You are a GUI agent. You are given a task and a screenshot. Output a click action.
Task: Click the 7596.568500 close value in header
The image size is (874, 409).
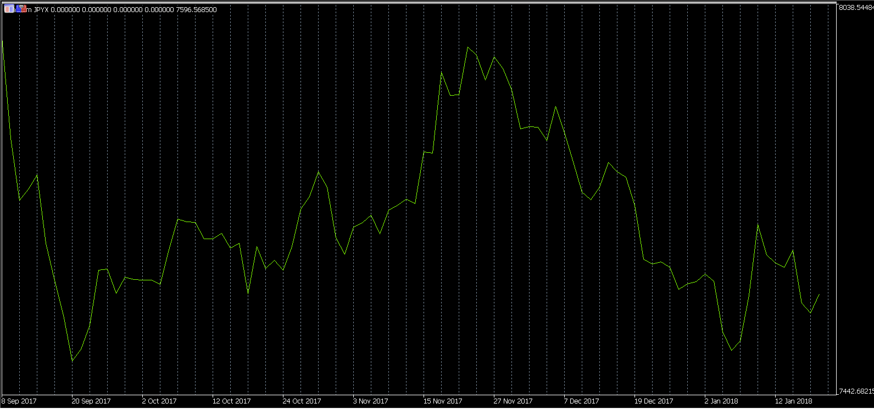[x=196, y=10]
